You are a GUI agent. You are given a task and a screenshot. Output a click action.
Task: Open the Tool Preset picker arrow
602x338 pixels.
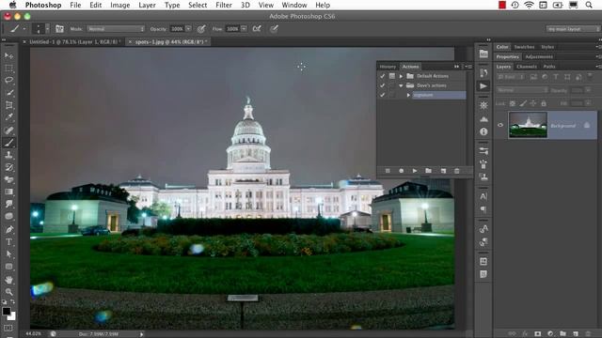coord(24,29)
